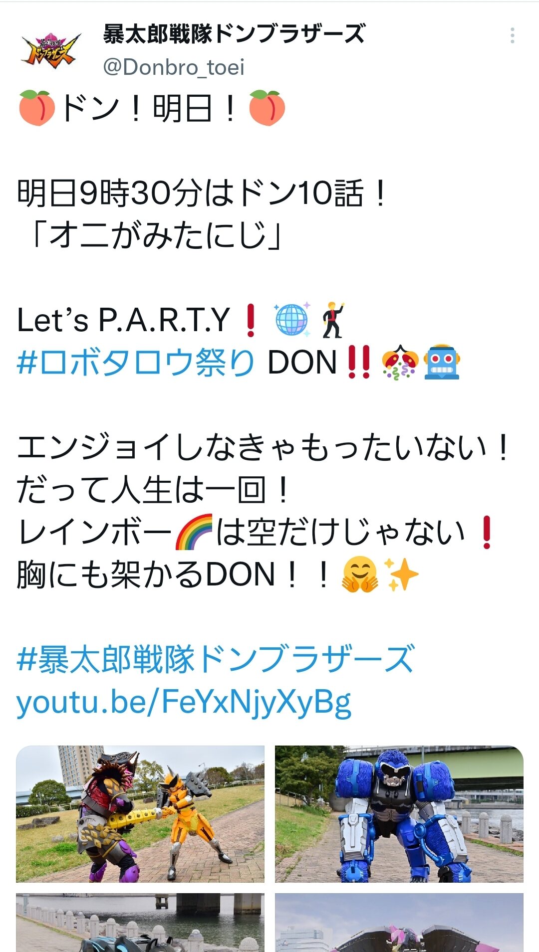View the photo of two fighting monsters
Viewport: 539px width, 952px height.
click(x=140, y=814)
